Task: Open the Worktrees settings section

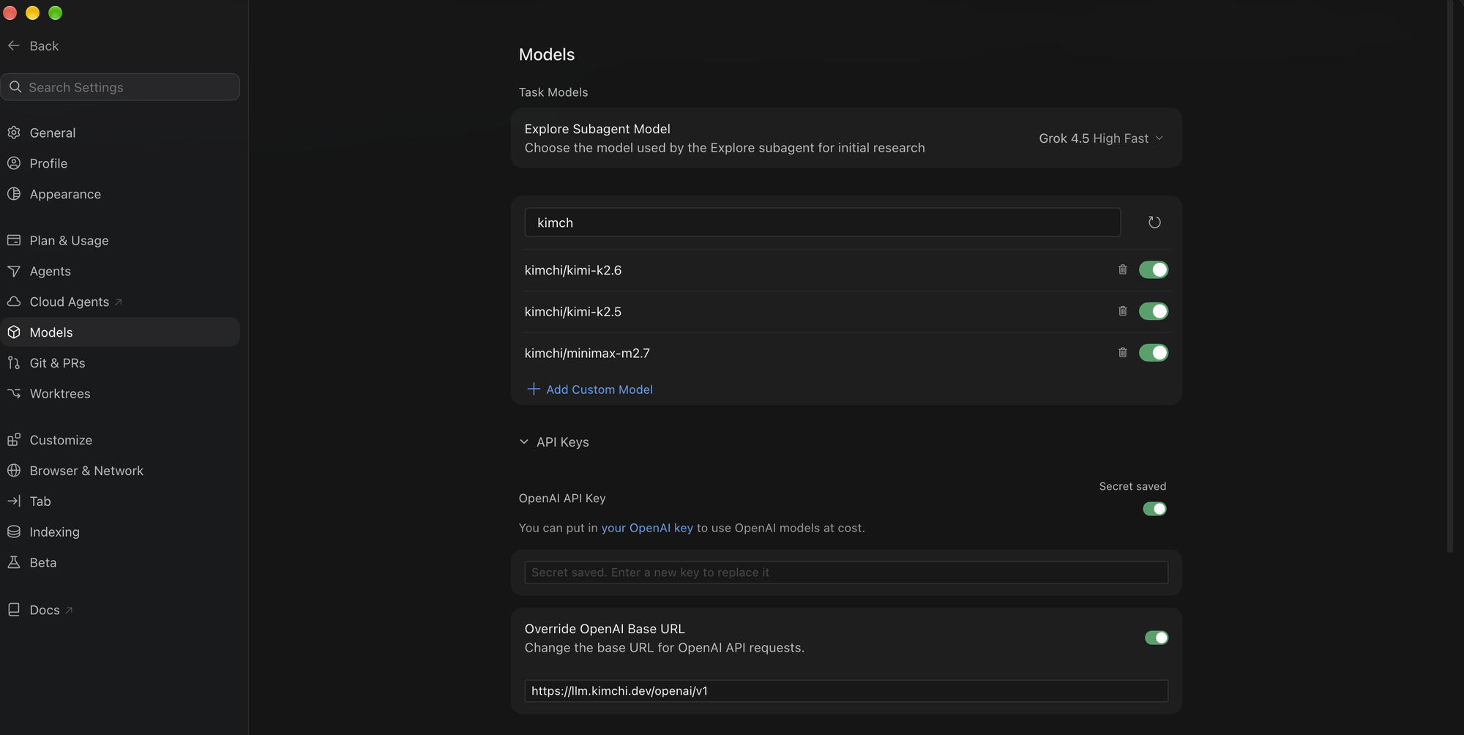Action: pyautogui.click(x=120, y=393)
